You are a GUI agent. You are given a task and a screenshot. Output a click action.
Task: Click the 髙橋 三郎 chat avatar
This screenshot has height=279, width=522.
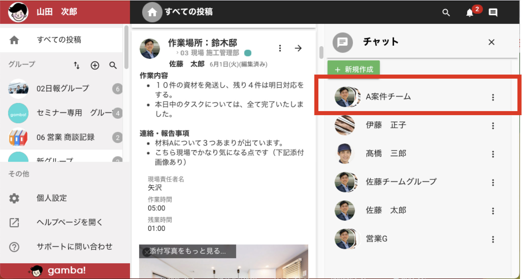[x=345, y=154]
